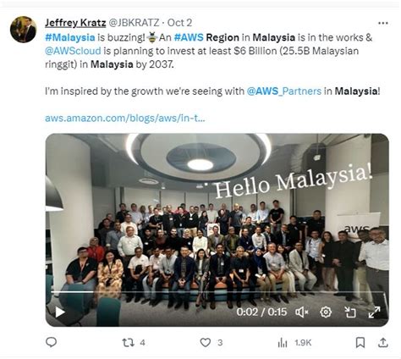Open Jeffrey Kratz profile name
Screen dimensions: 401x359
75,23
